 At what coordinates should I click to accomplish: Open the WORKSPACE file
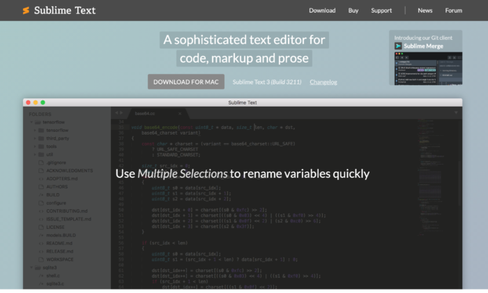(x=60, y=260)
